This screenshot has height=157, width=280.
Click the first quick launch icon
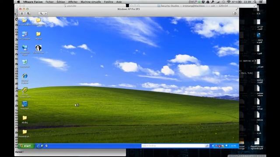[x=38, y=146]
